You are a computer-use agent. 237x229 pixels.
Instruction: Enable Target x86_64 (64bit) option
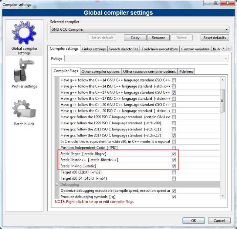pyautogui.click(x=174, y=178)
